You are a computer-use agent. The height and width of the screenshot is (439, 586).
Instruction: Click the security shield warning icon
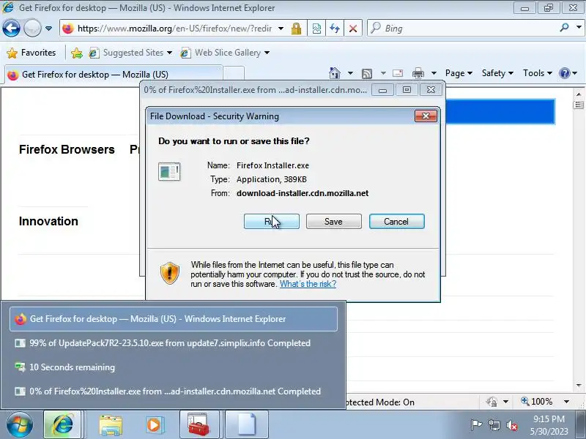170,273
